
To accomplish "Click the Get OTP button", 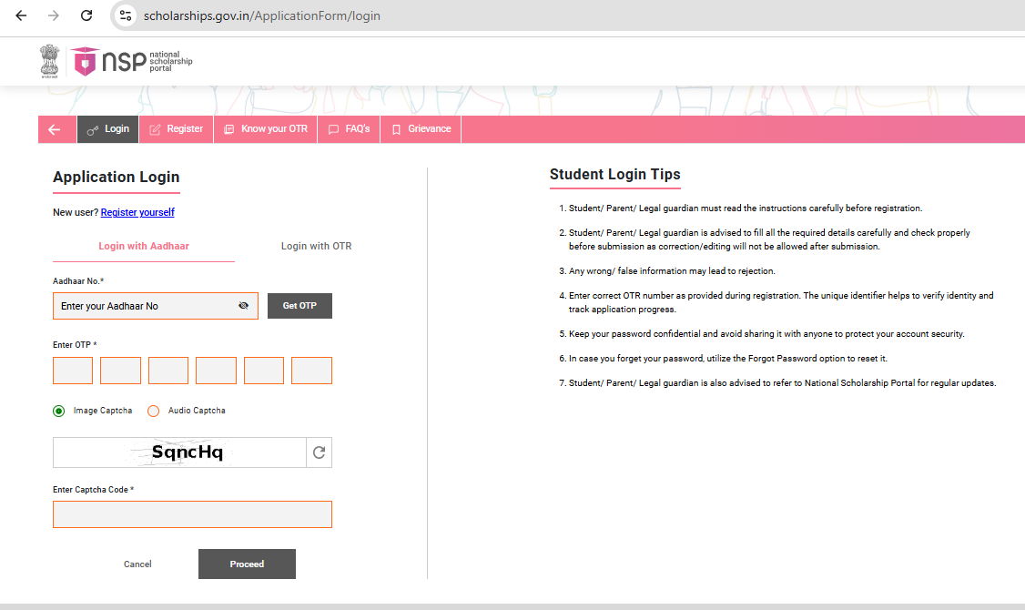I will (x=299, y=306).
